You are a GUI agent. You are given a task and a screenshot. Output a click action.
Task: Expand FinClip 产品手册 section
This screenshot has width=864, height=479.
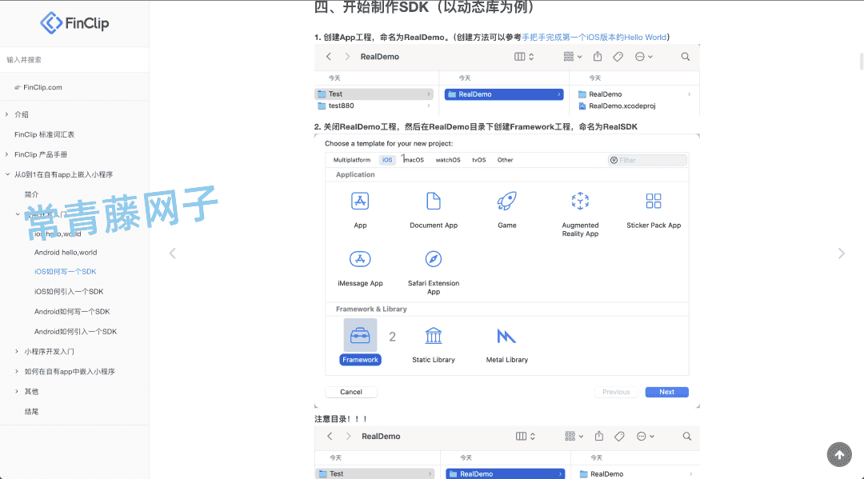6,154
